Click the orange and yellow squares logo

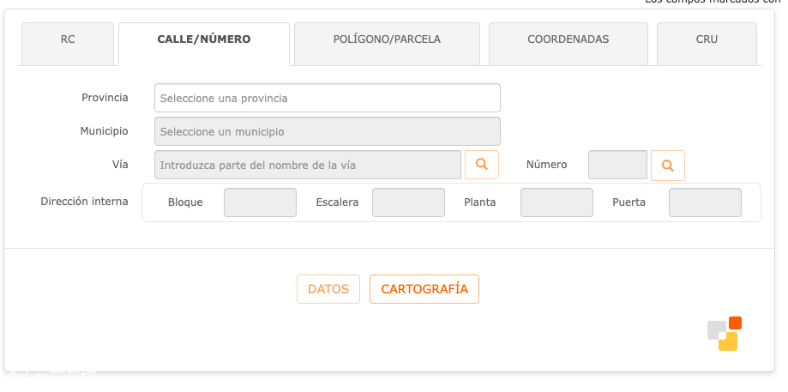pyautogui.click(x=725, y=333)
